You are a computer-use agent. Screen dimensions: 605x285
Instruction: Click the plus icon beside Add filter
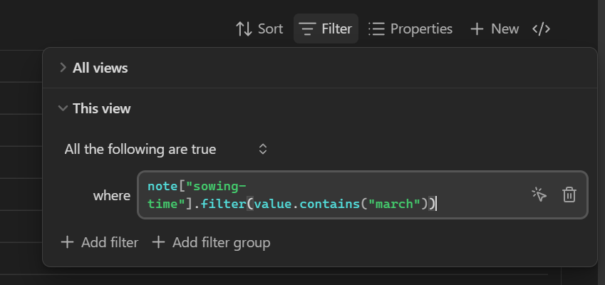click(x=67, y=242)
